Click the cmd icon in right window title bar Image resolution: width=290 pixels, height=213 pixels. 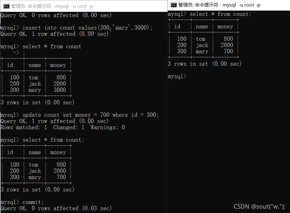coord(174,5)
